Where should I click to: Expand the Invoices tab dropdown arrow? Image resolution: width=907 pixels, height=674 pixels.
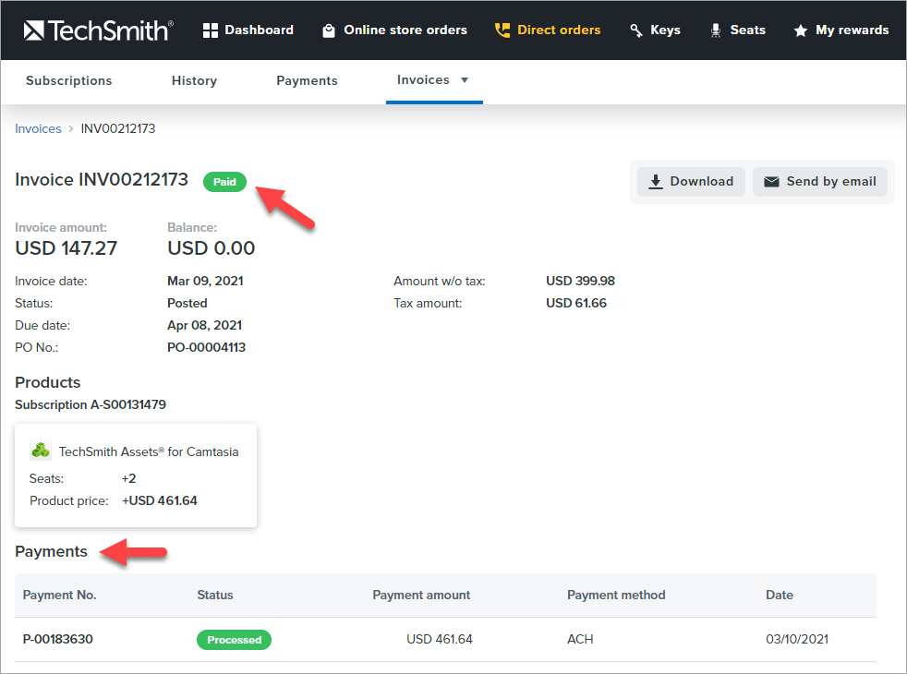tap(465, 80)
